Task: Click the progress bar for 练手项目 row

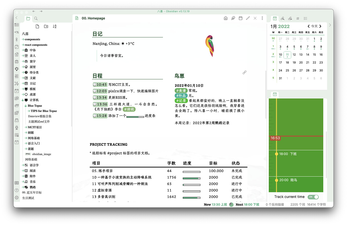Action: (191, 172)
